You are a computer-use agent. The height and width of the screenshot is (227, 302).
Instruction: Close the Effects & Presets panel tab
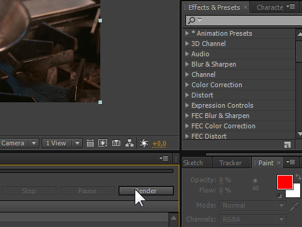pyautogui.click(x=245, y=7)
